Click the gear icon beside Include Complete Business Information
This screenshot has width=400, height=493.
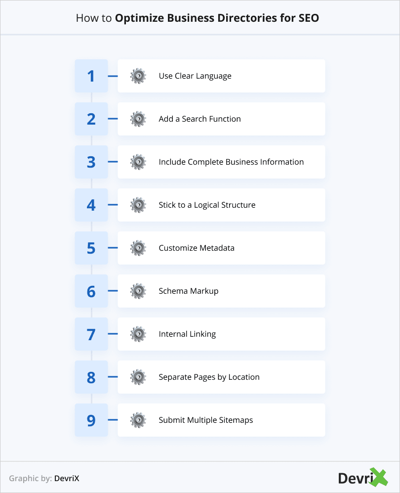(x=138, y=162)
